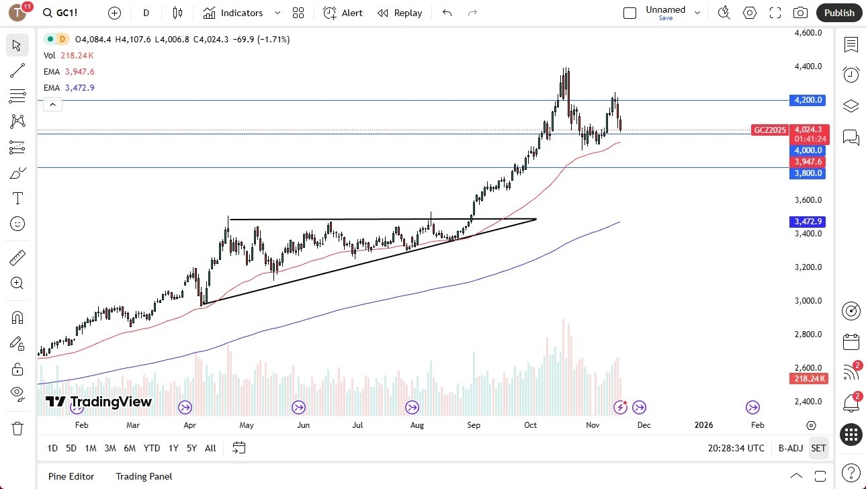Viewport: 866px width, 489px height.
Task: Select the Trend Line drawing tool
Action: 17,71
